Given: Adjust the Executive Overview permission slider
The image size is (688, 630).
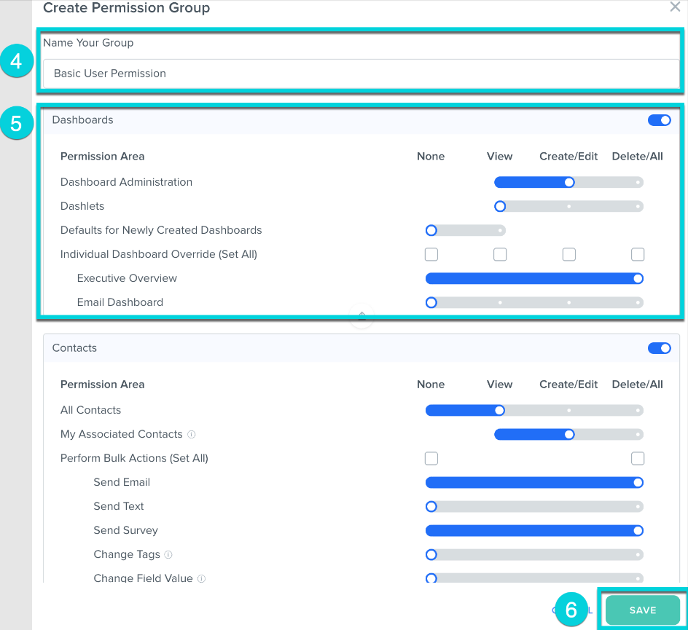Looking at the screenshot, I should click(x=534, y=278).
